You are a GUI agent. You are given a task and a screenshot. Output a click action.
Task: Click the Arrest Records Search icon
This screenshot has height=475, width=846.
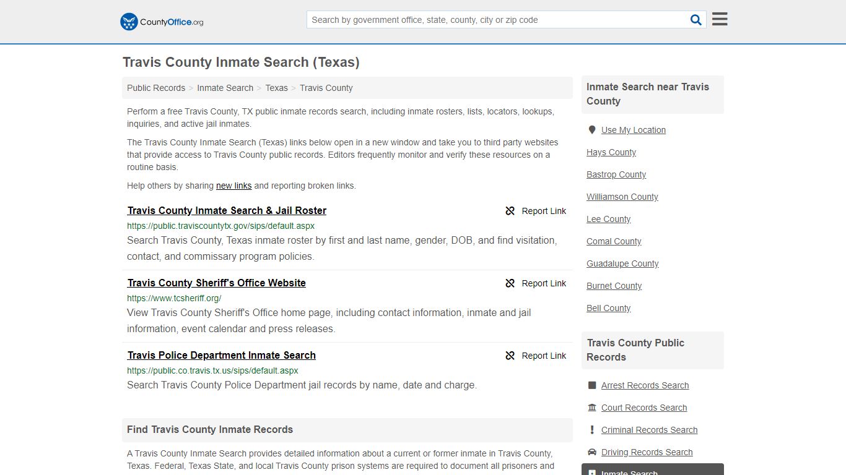592,385
